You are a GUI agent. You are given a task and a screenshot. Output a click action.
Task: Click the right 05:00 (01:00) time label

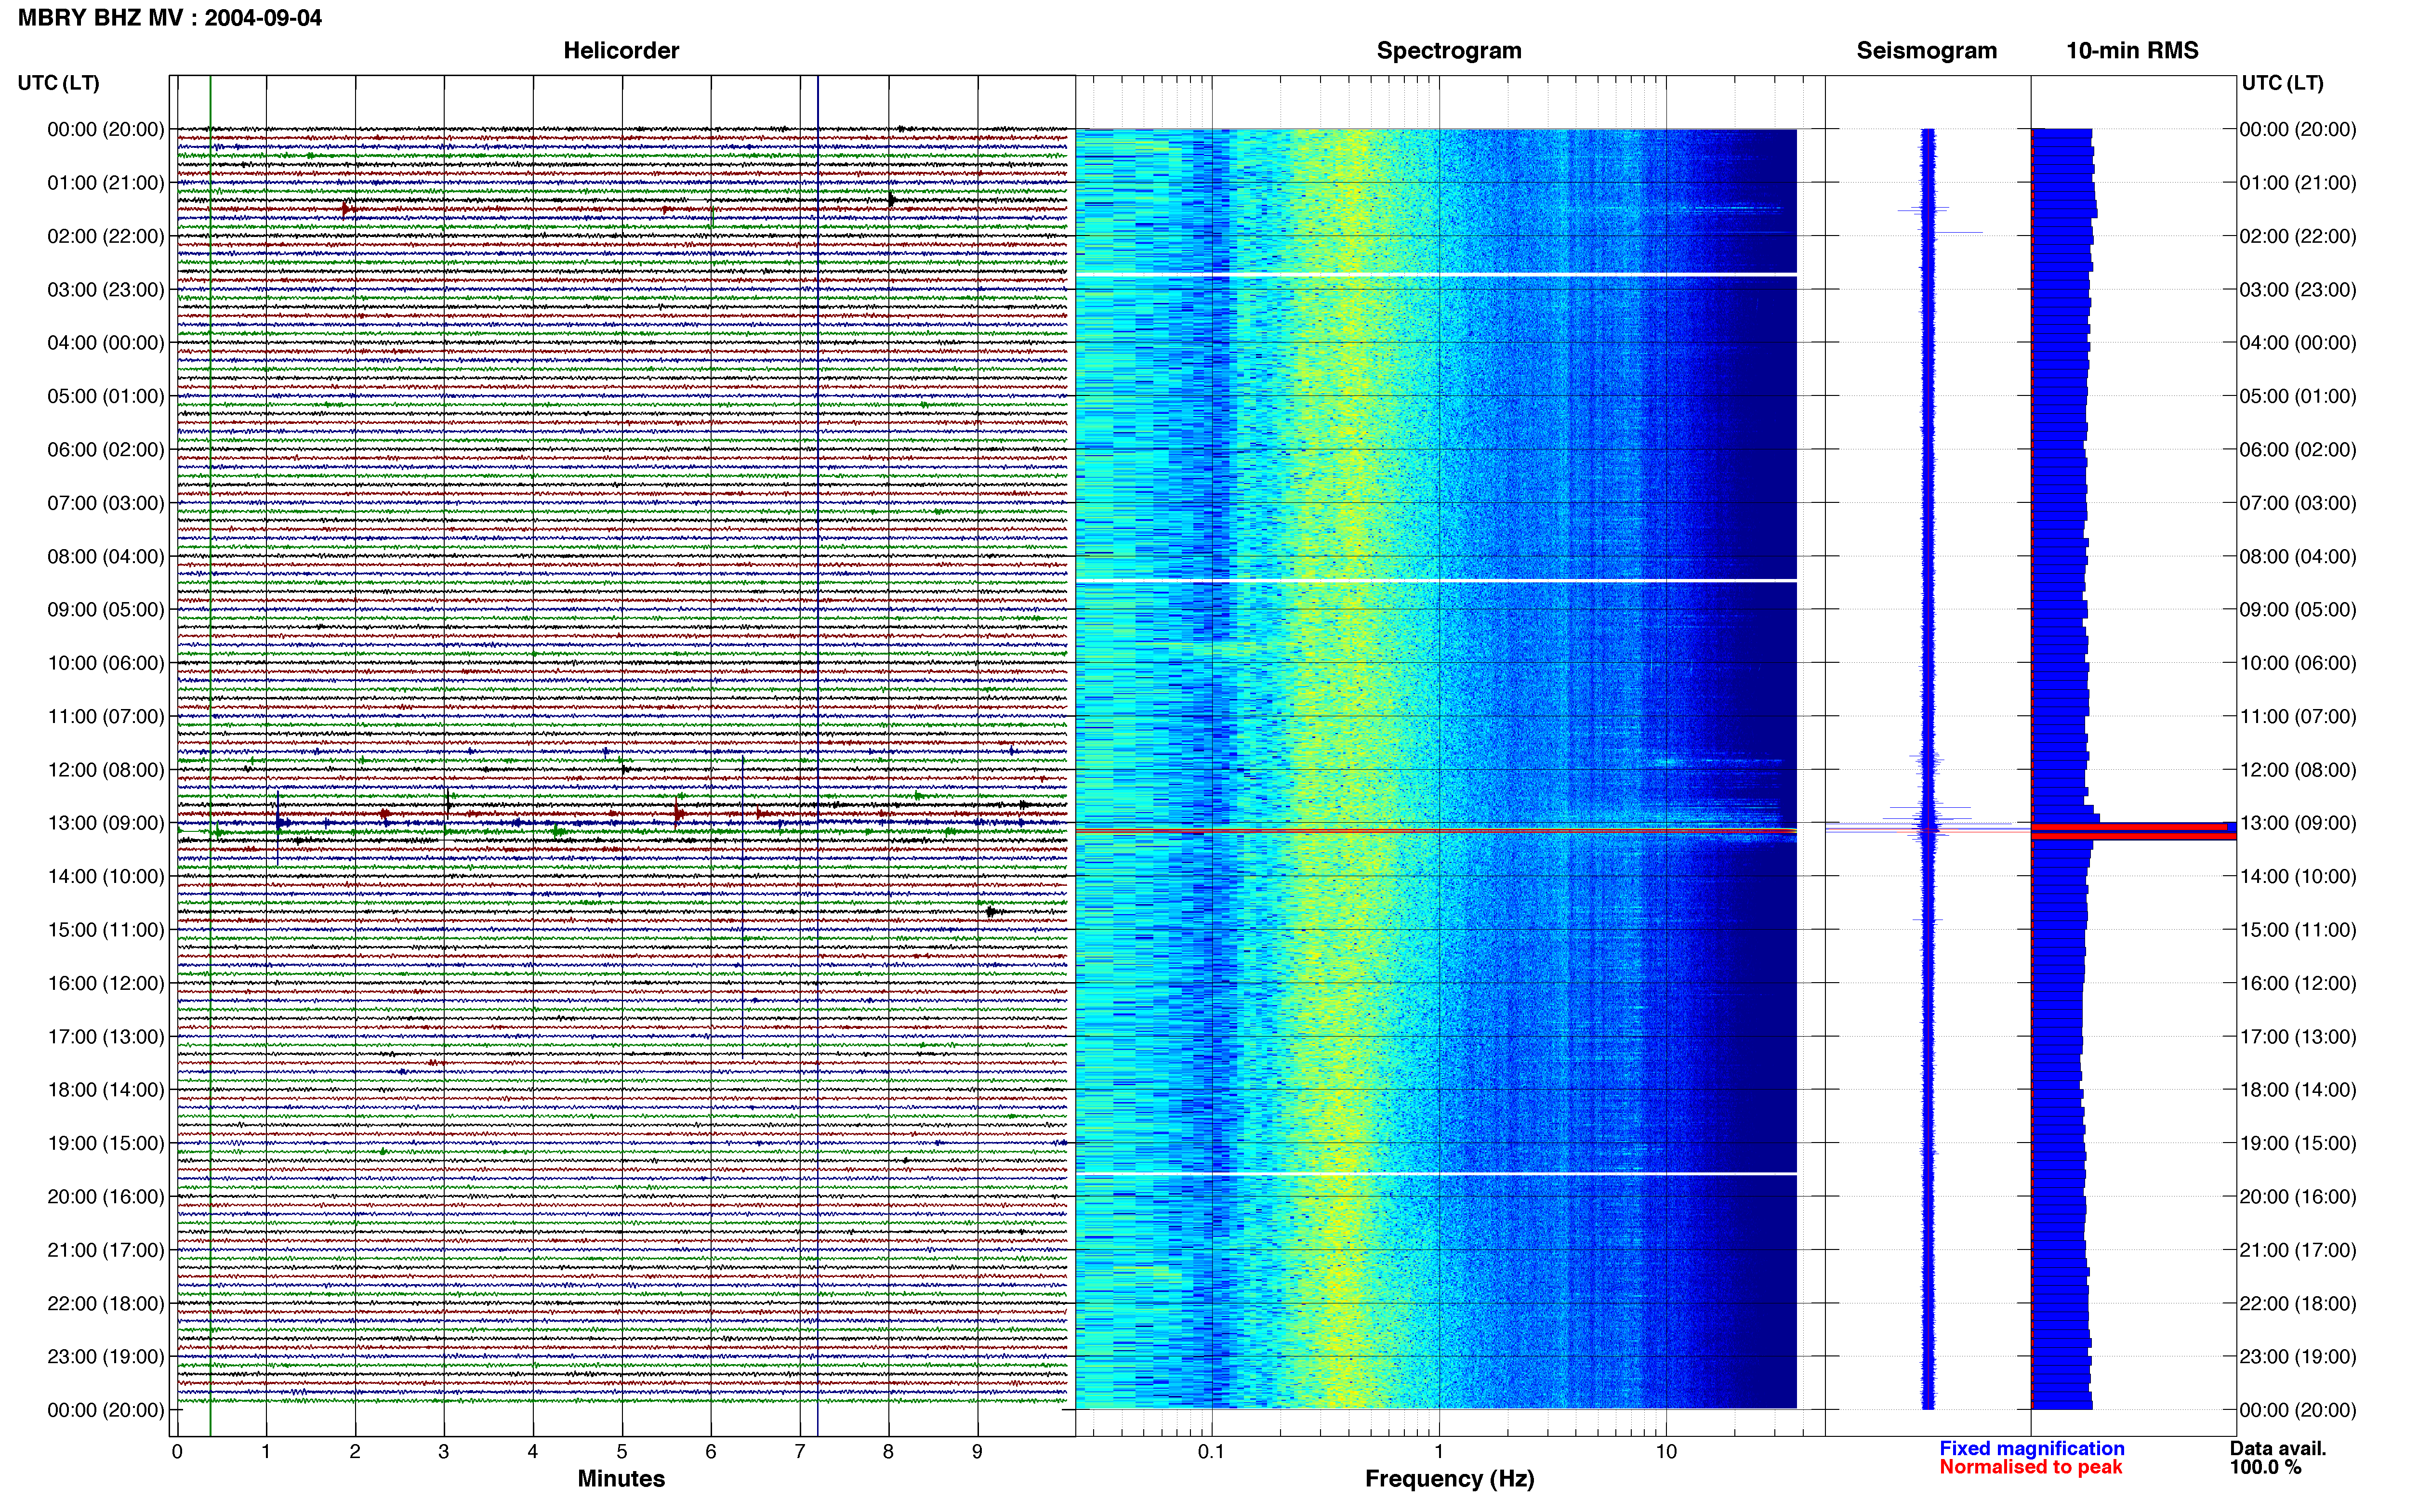pyautogui.click(x=2298, y=396)
